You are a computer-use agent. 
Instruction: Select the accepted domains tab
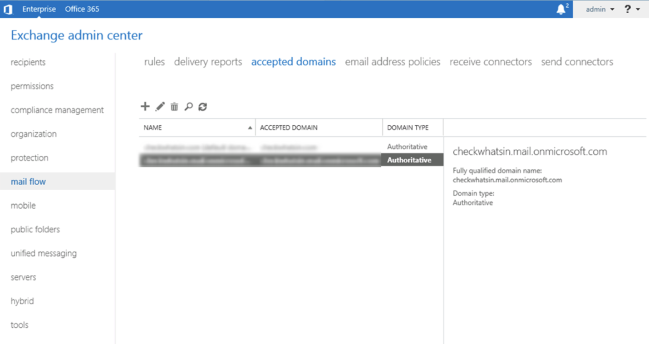pyautogui.click(x=294, y=62)
